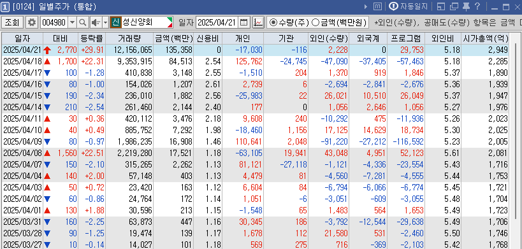522x249 pixels.
Task: Click the 금액(백만) column header
Action: click(x=174, y=39)
